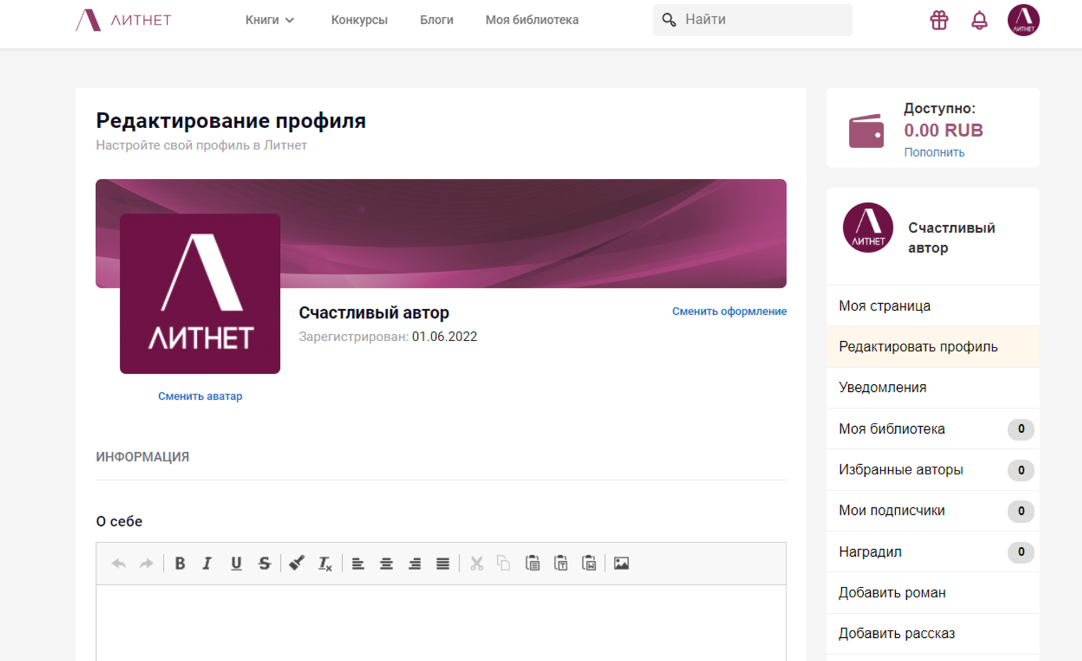Click the Paste icon
The image size is (1082, 661).
(533, 564)
